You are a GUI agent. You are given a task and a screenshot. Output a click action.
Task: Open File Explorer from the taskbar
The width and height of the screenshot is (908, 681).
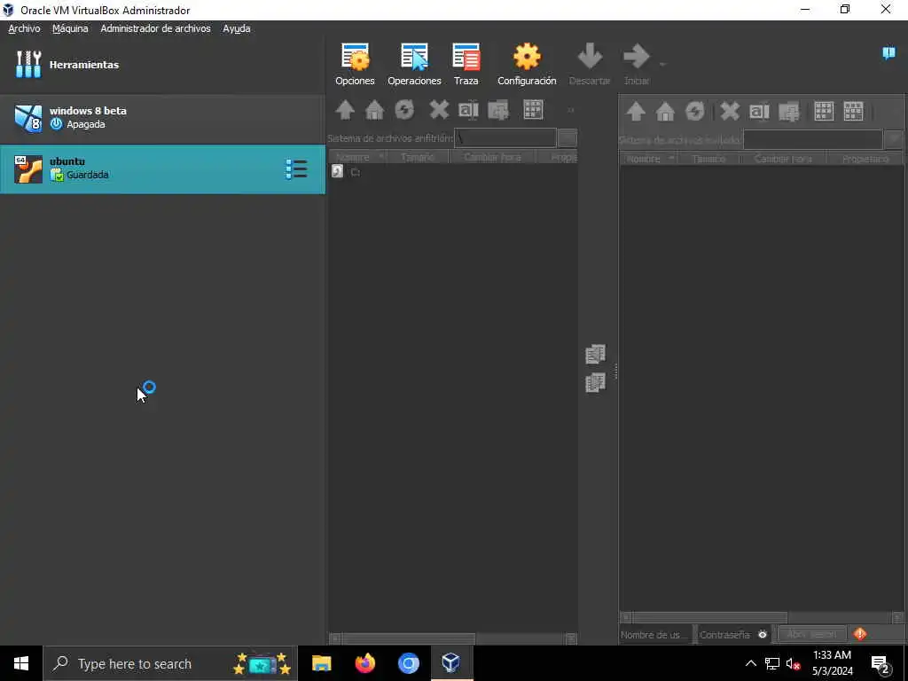pos(321,663)
